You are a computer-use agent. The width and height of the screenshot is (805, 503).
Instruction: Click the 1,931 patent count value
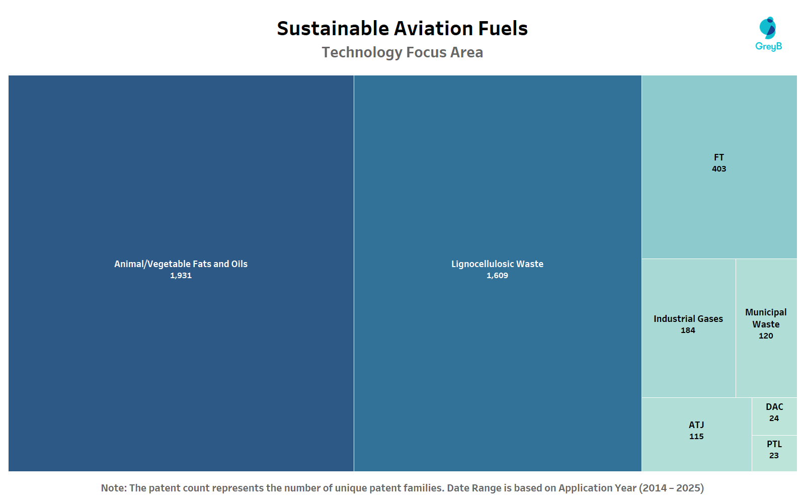pyautogui.click(x=181, y=276)
